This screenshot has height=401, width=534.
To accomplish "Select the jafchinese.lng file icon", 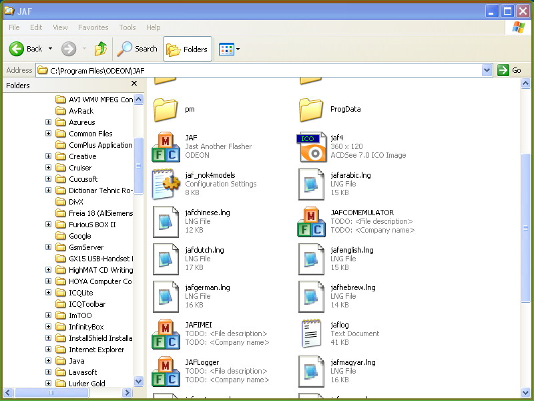I will point(166,222).
